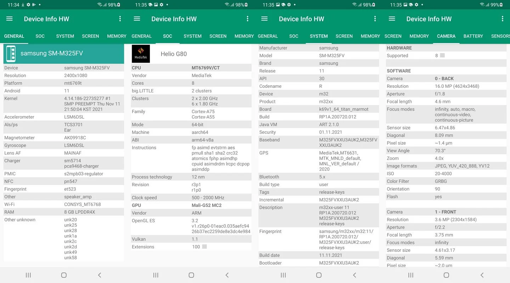Switch to the SYSTEM tab on the General-tab screen
This screenshot has width=510, height=283.
pyautogui.click(x=65, y=36)
